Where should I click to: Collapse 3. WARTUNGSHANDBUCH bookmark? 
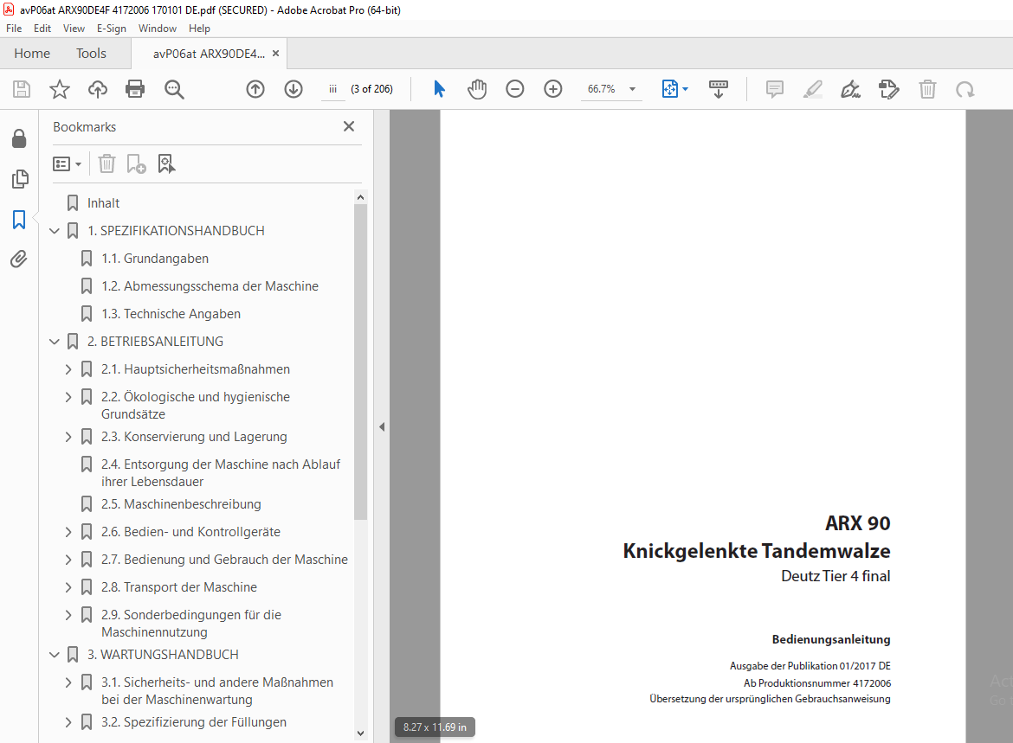55,655
